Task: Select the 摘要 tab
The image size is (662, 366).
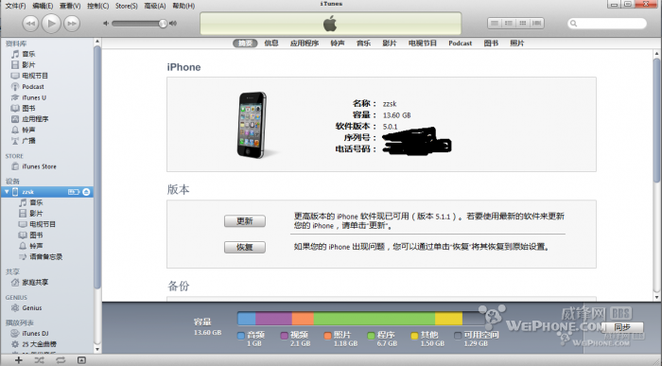Action: pyautogui.click(x=245, y=44)
